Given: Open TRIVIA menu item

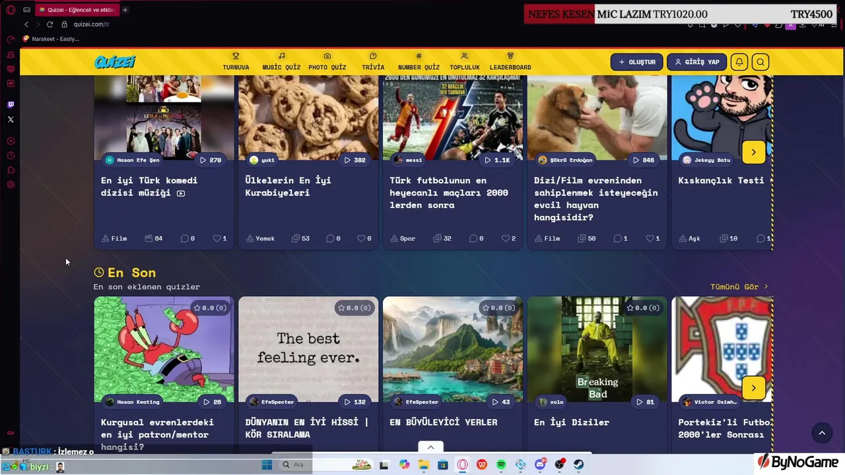Looking at the screenshot, I should (x=373, y=62).
